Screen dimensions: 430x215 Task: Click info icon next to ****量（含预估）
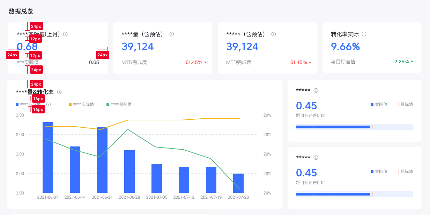pyautogui.click(x=172, y=34)
